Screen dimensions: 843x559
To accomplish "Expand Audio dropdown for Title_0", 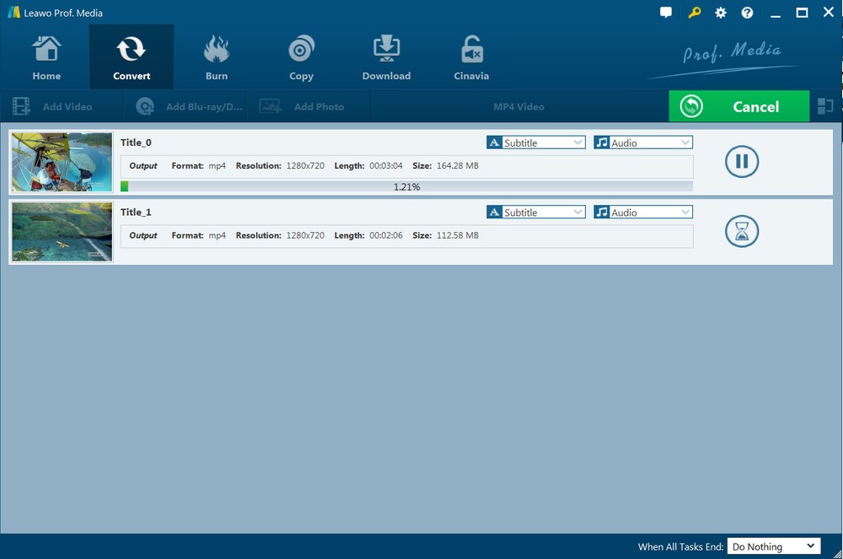I will (x=643, y=142).
